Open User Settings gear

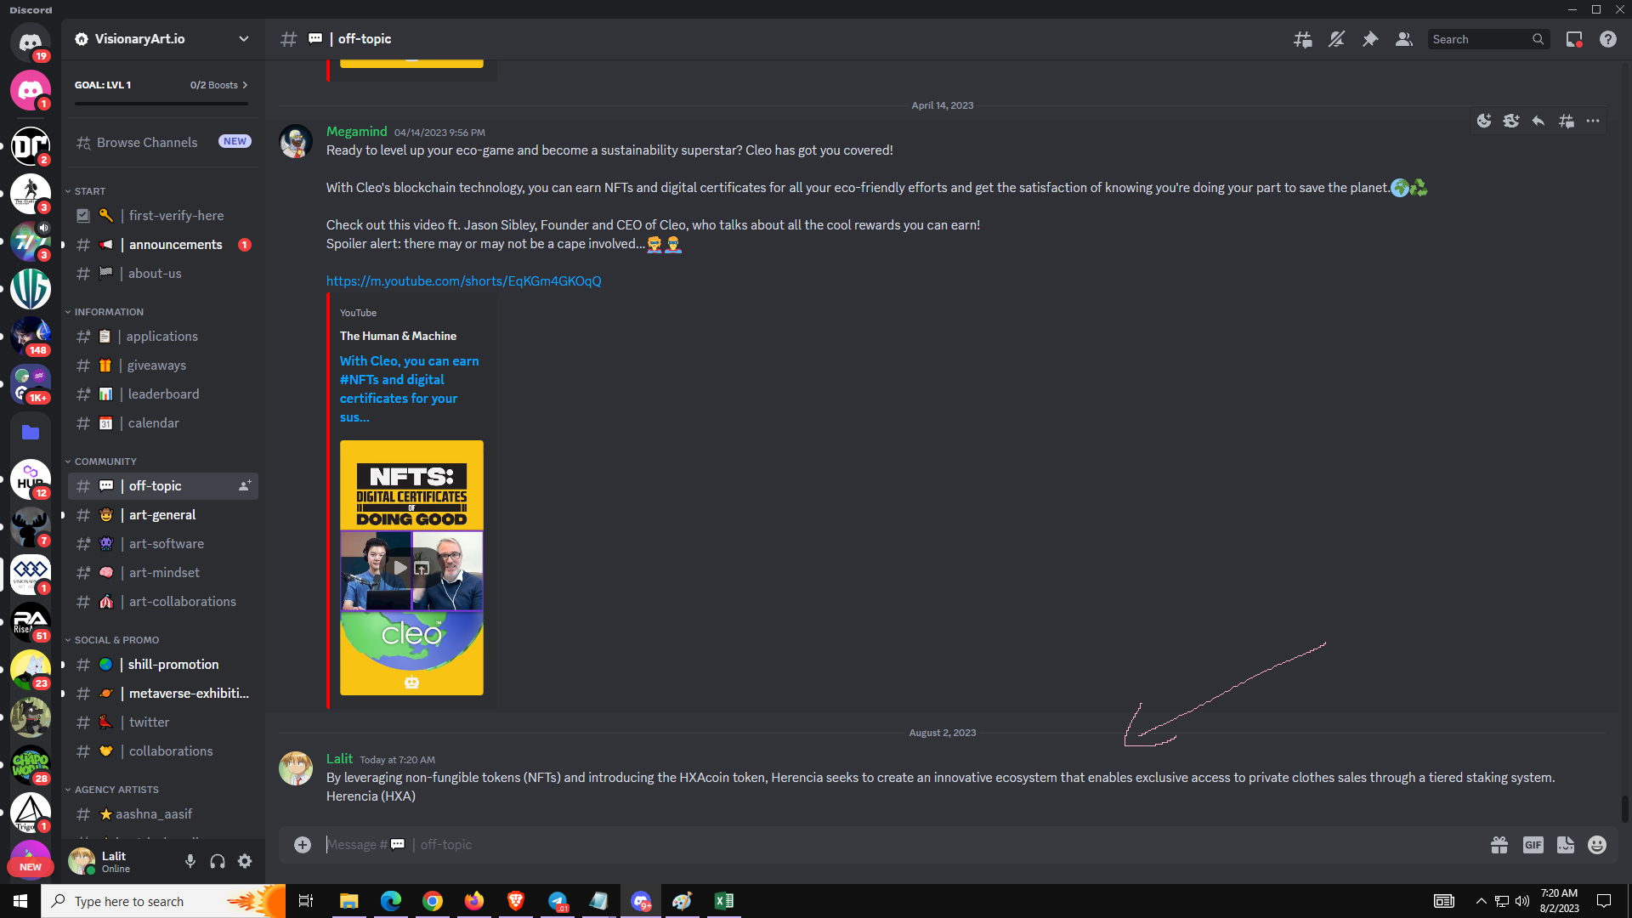[x=245, y=862]
